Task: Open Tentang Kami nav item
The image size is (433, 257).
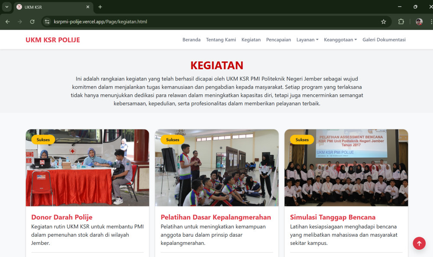Action: (221, 40)
